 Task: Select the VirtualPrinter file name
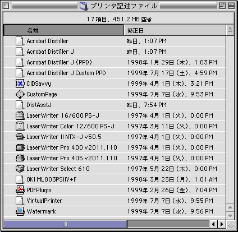tap(44, 201)
